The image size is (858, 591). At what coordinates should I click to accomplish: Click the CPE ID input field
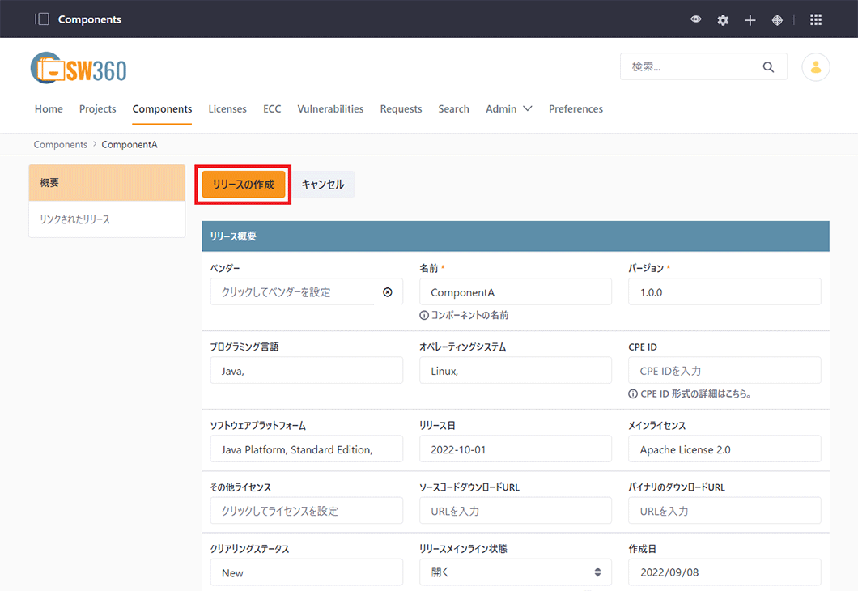point(724,371)
